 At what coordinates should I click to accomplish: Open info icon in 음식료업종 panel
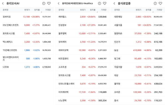pos(155,4)
